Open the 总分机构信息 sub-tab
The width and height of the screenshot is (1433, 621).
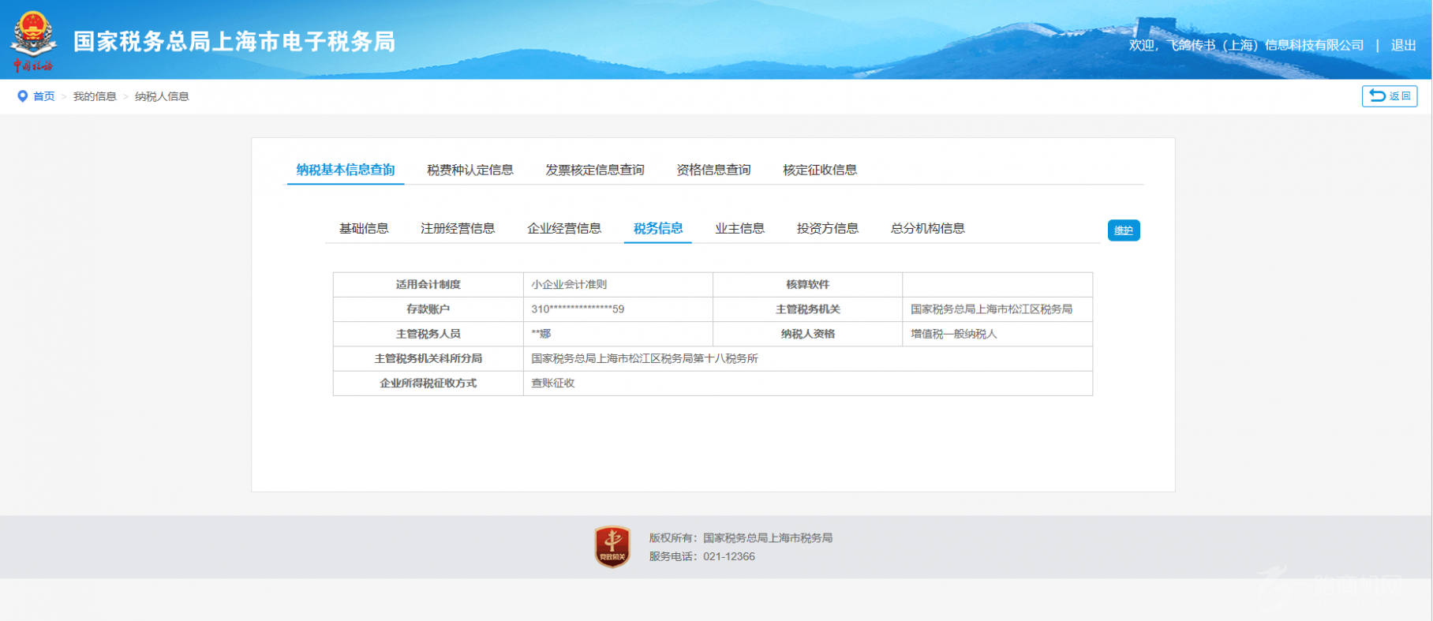[x=928, y=229]
